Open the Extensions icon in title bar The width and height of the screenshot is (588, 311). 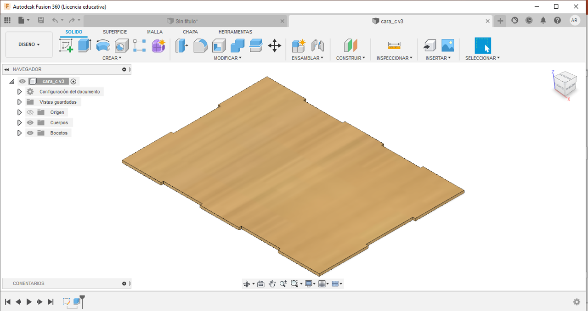515,20
